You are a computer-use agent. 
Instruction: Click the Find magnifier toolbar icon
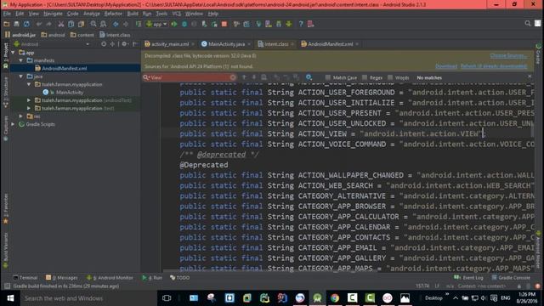[x=93, y=24]
